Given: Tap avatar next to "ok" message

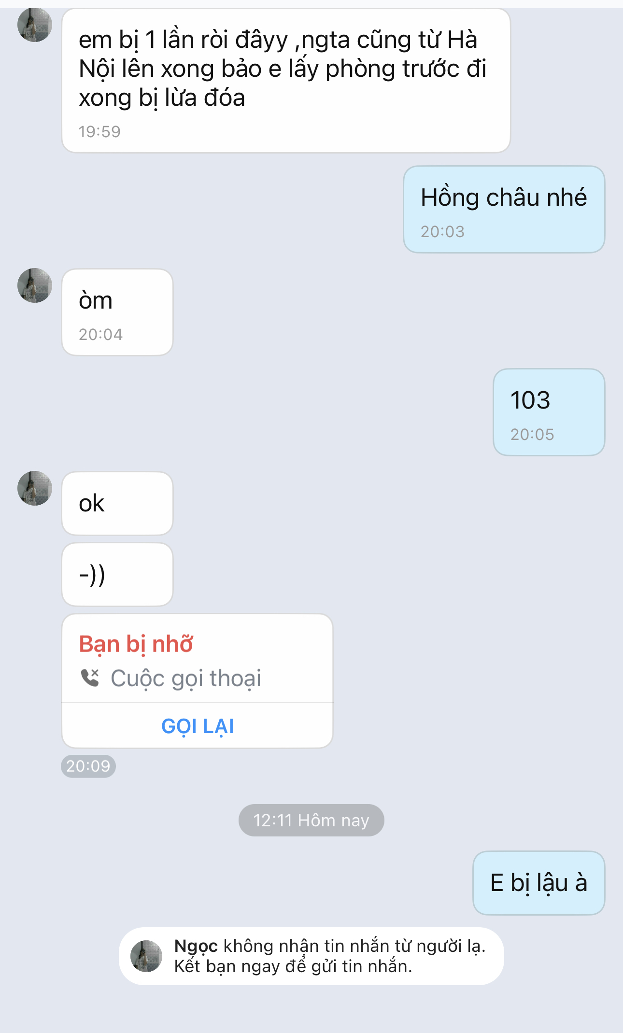Looking at the screenshot, I should (35, 488).
